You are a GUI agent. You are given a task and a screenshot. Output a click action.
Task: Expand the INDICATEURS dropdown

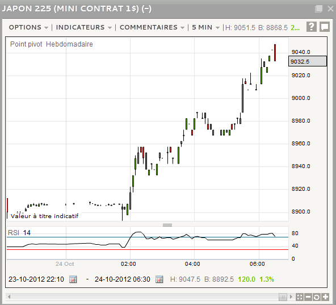coord(83,27)
